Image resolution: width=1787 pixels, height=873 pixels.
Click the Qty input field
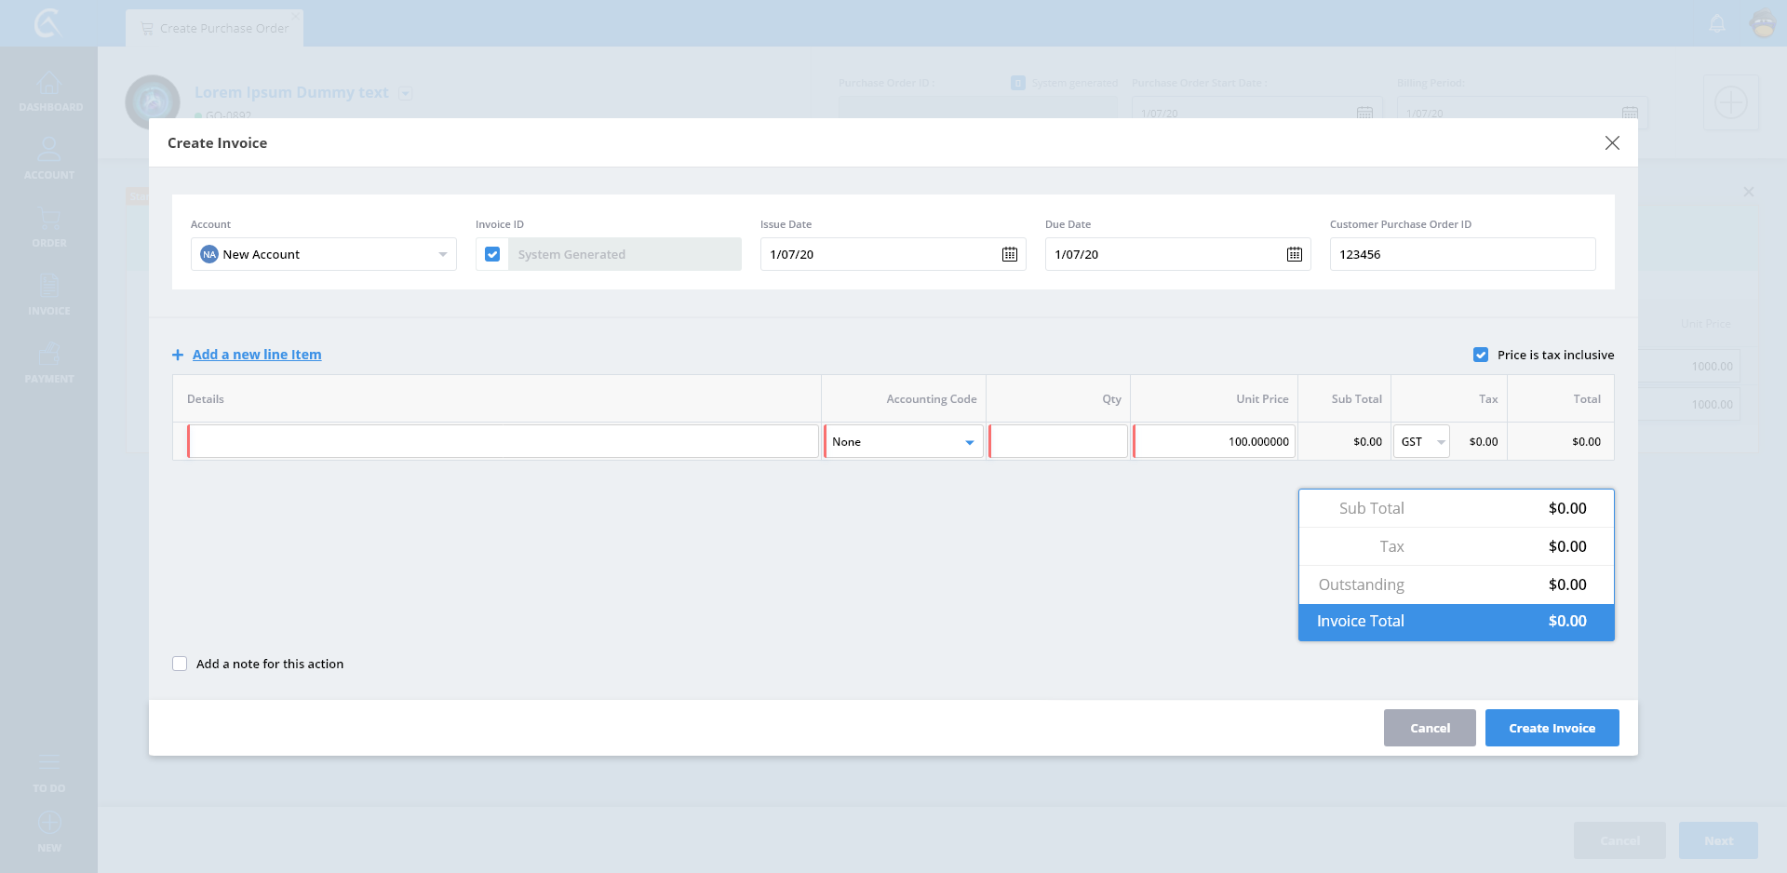[1058, 441]
